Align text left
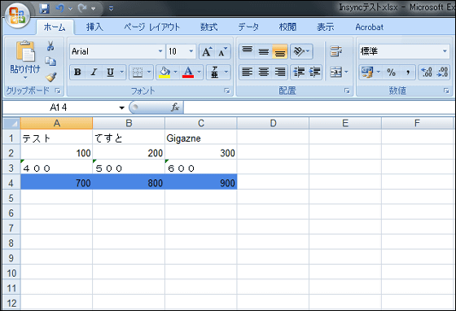 pyautogui.click(x=248, y=72)
